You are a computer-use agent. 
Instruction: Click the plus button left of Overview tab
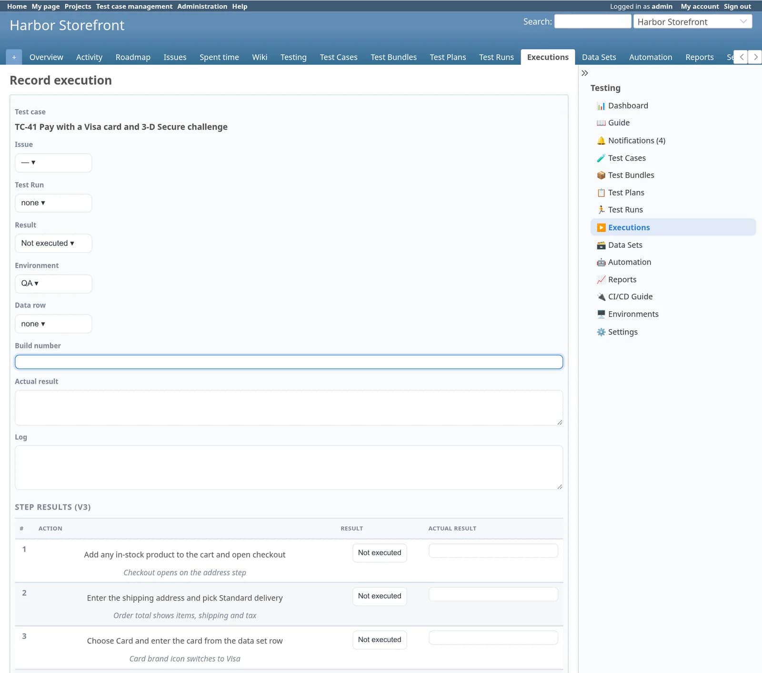point(14,57)
